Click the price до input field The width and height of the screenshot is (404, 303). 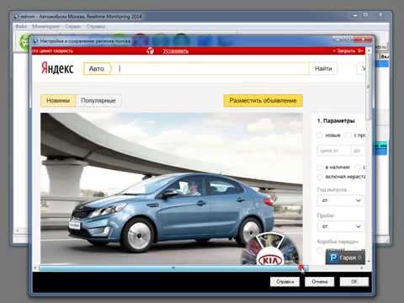(358, 151)
